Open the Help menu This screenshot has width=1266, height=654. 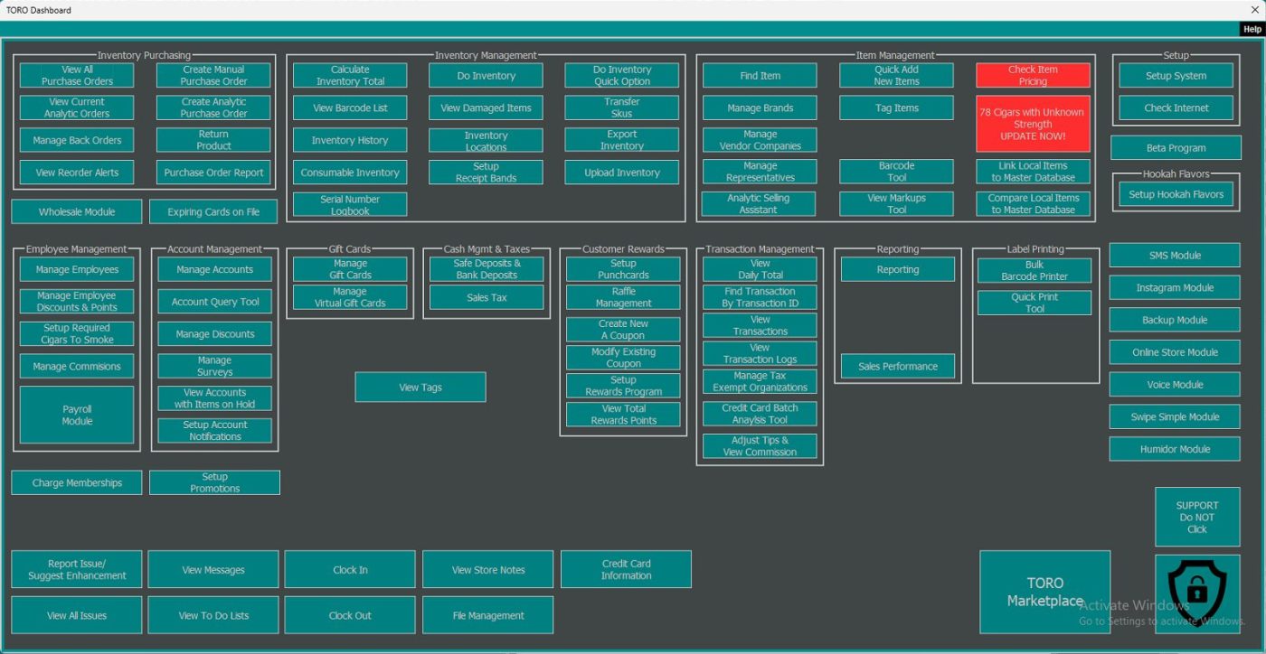point(1252,29)
